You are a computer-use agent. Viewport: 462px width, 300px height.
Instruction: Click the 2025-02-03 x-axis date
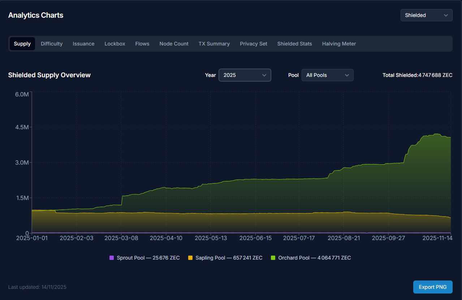pyautogui.click(x=77, y=238)
